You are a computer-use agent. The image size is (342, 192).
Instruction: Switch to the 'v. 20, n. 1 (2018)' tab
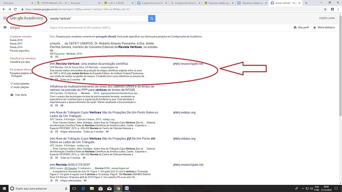coord(118,3)
